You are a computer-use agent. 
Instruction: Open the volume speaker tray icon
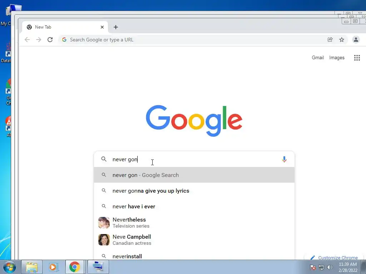(330, 267)
